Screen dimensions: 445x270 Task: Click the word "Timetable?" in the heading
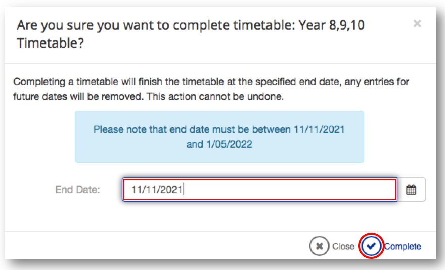51,43
